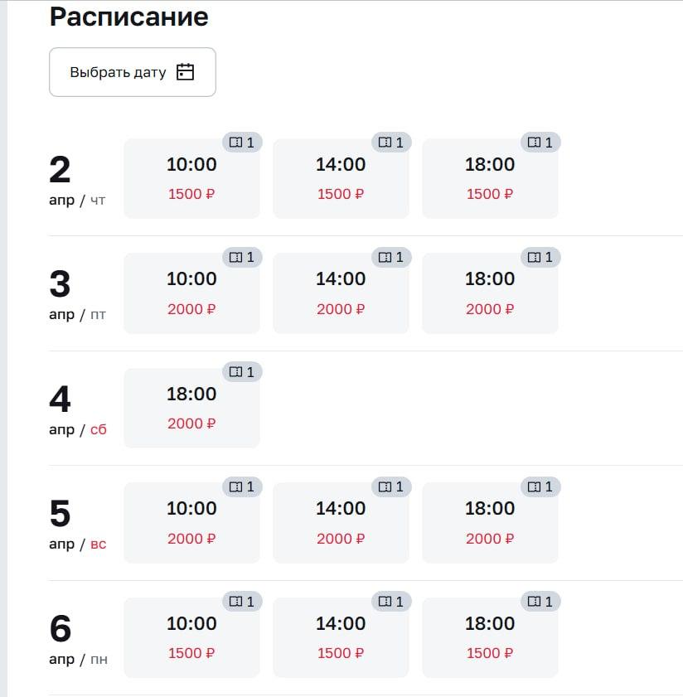Pick the Sunday April 5 18:00 slot
Image resolution: width=683 pixels, height=697 pixels.
(490, 522)
